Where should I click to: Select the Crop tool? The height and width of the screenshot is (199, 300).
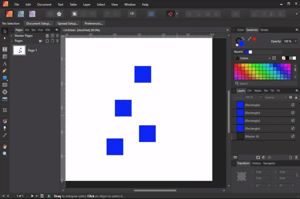click(5, 110)
